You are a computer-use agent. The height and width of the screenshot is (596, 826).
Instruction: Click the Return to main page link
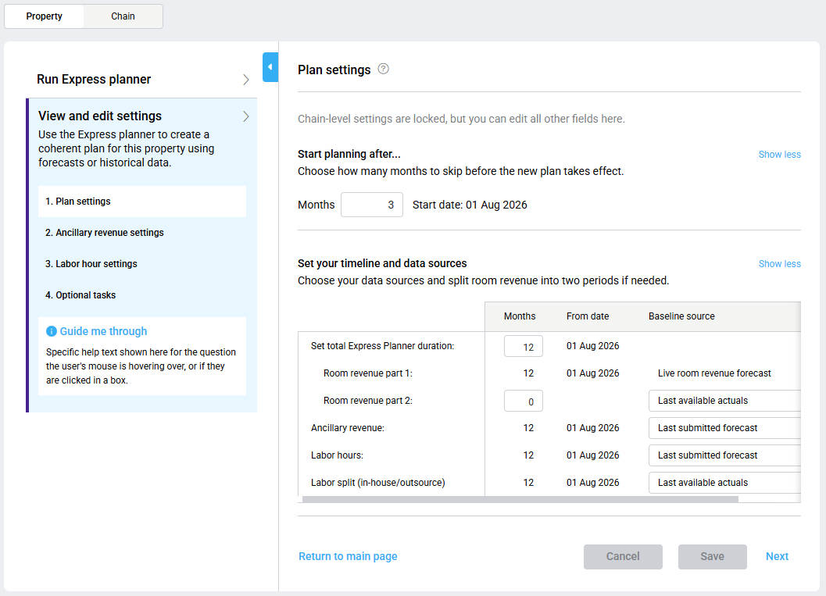[348, 556]
